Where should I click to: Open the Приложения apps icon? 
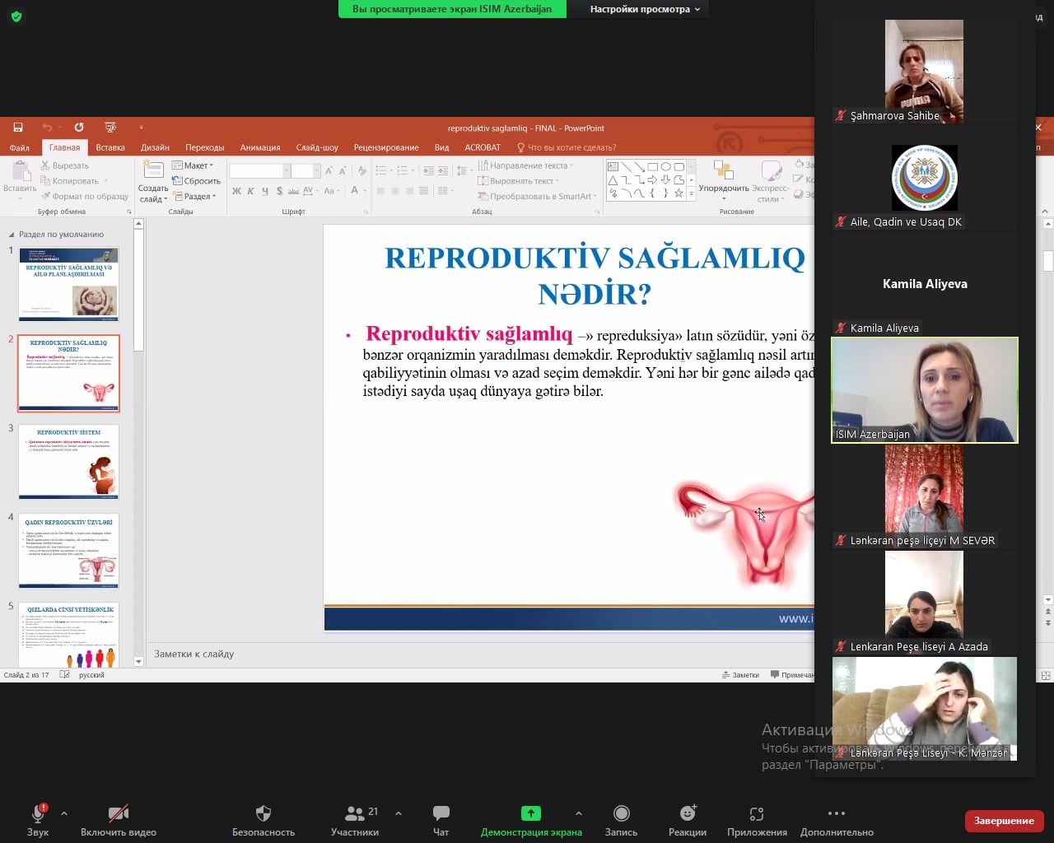[x=757, y=813]
